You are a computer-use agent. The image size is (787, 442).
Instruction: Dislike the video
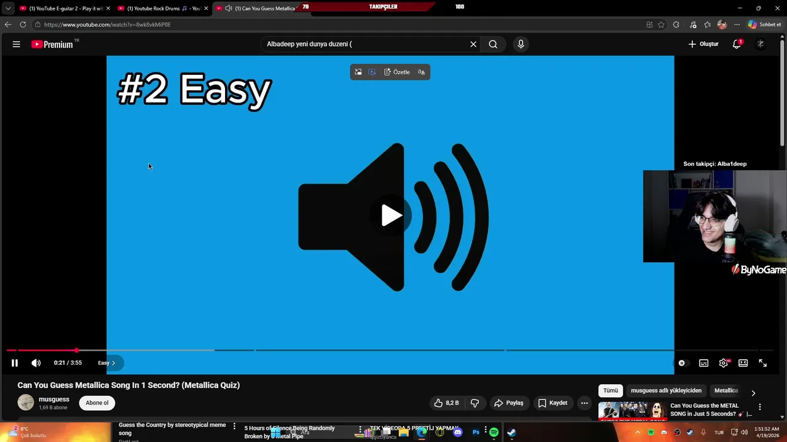tap(475, 403)
